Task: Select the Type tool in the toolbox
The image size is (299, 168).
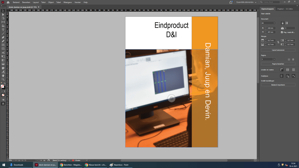Action: [3, 30]
